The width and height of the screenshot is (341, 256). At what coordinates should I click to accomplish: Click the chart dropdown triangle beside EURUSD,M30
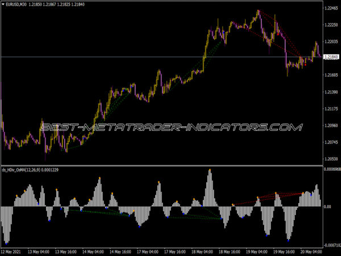coord(4,5)
